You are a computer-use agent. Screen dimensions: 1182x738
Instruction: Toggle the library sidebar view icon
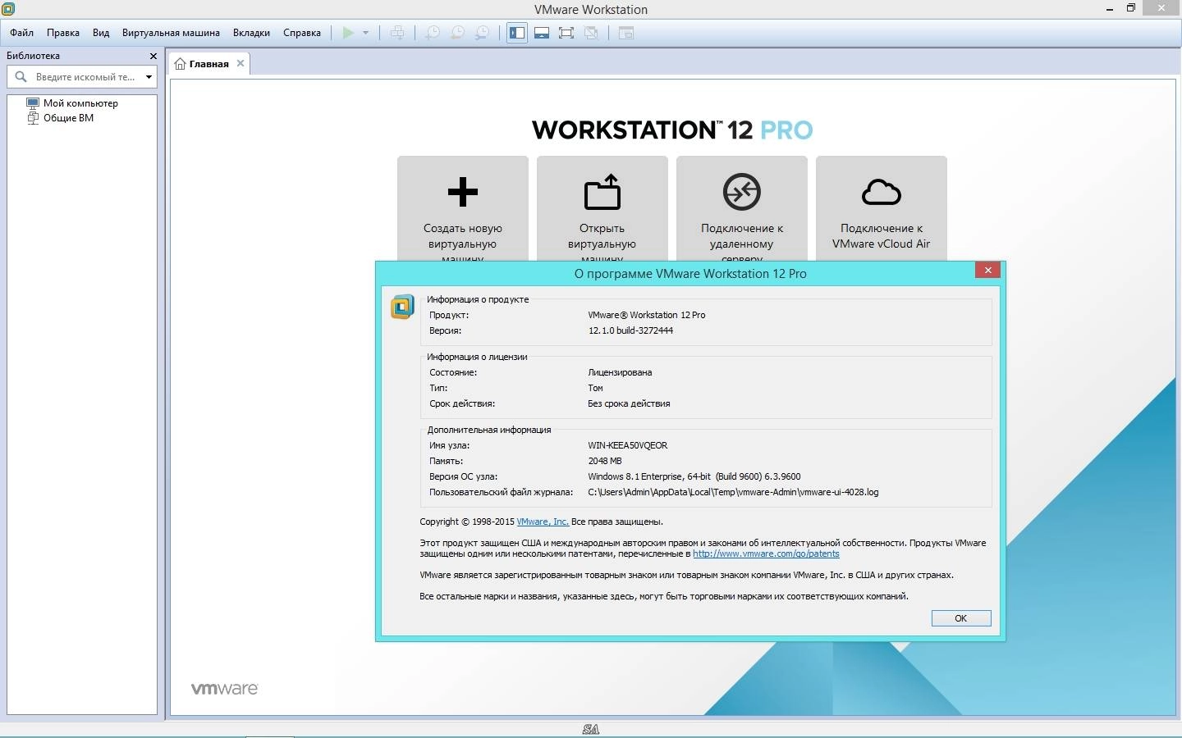click(x=517, y=33)
